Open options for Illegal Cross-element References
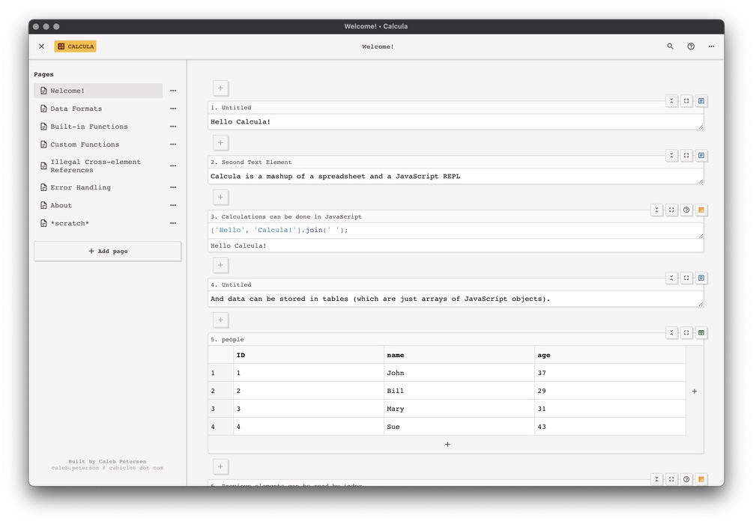The height and width of the screenshot is (524, 753). coord(173,166)
